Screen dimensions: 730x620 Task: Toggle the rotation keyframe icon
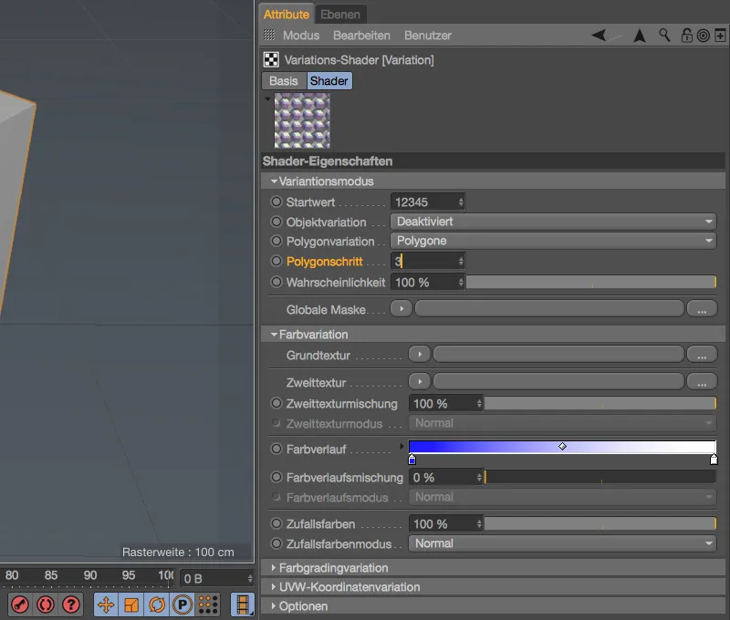(x=157, y=604)
